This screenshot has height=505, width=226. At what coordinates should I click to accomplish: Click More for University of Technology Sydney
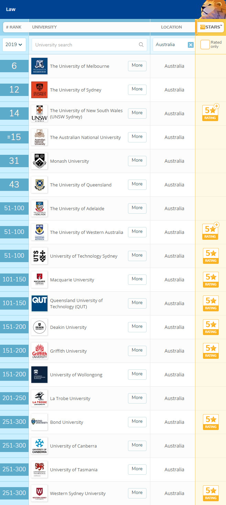pyautogui.click(x=137, y=256)
